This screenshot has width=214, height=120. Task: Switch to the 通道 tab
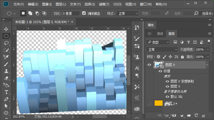(x=160, y=34)
